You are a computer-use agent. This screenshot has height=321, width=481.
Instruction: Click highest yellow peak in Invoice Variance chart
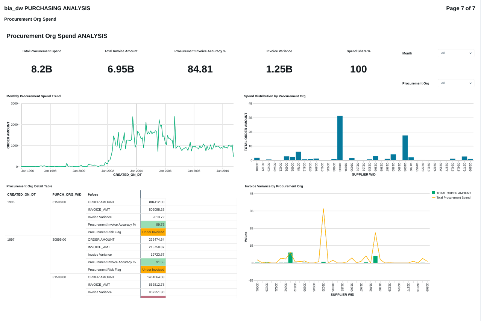[323, 209]
